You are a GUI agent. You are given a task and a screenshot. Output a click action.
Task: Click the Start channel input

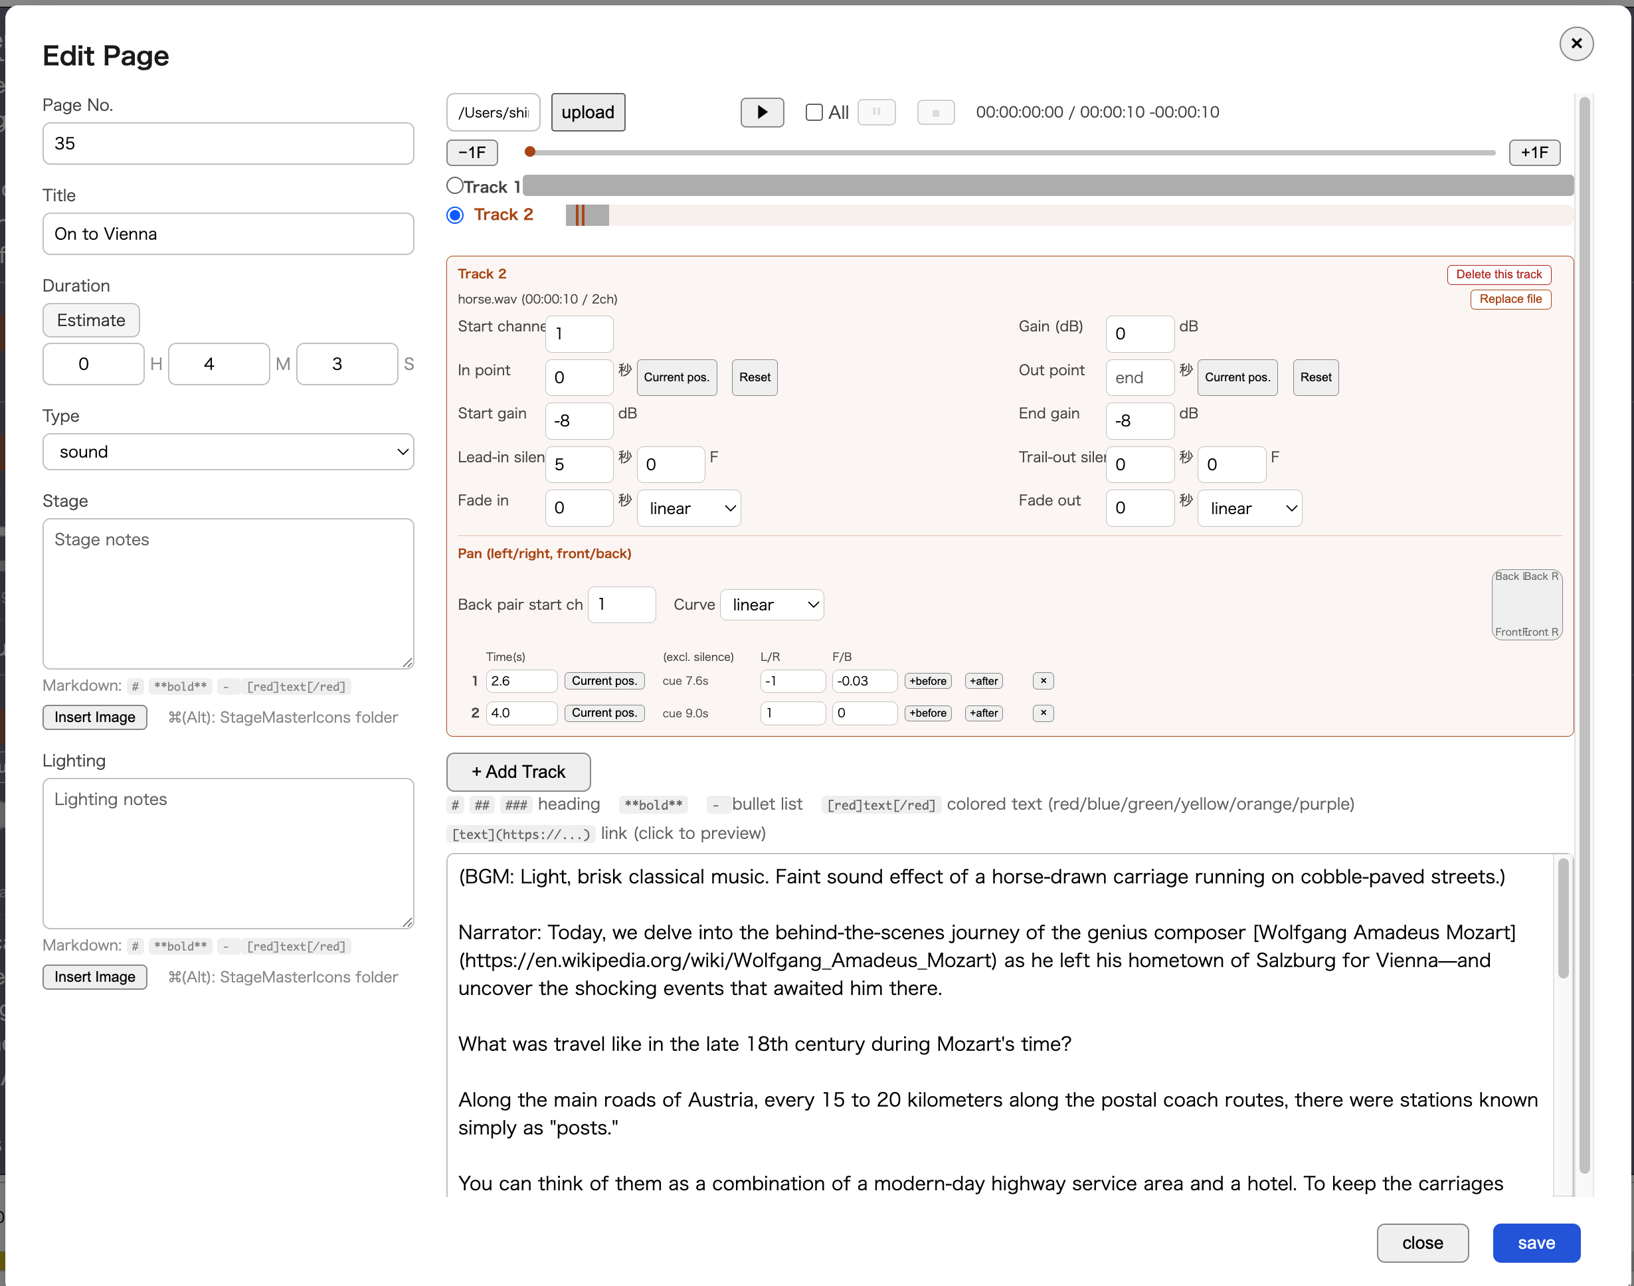(x=579, y=333)
